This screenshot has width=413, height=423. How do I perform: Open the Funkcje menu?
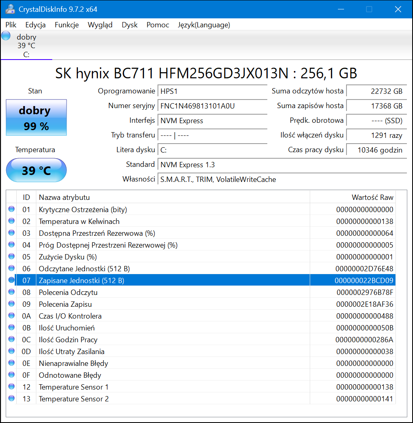67,25
